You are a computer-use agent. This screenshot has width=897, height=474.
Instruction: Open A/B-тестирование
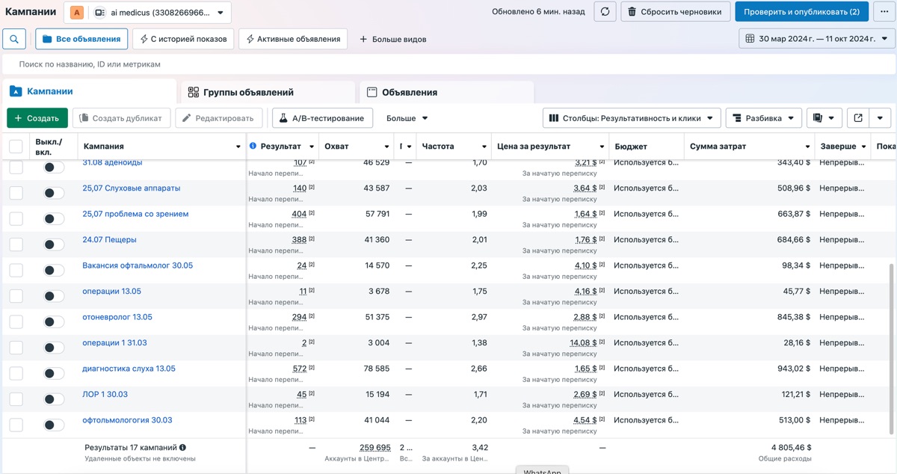point(323,118)
